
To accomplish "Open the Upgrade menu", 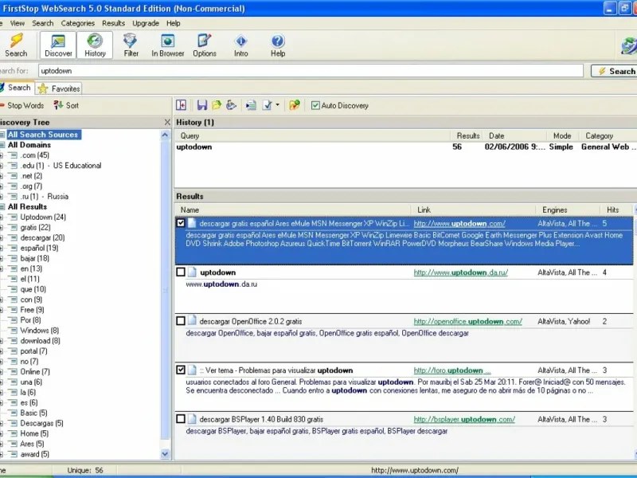I will coord(146,23).
